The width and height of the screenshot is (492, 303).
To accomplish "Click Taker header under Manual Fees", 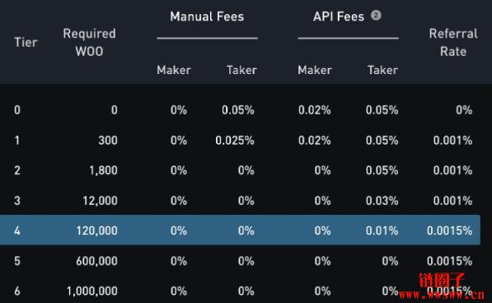I will click(x=241, y=70).
